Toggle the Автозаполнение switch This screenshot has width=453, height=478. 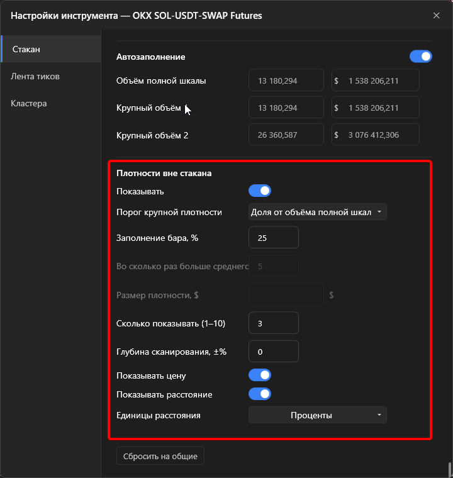point(421,57)
